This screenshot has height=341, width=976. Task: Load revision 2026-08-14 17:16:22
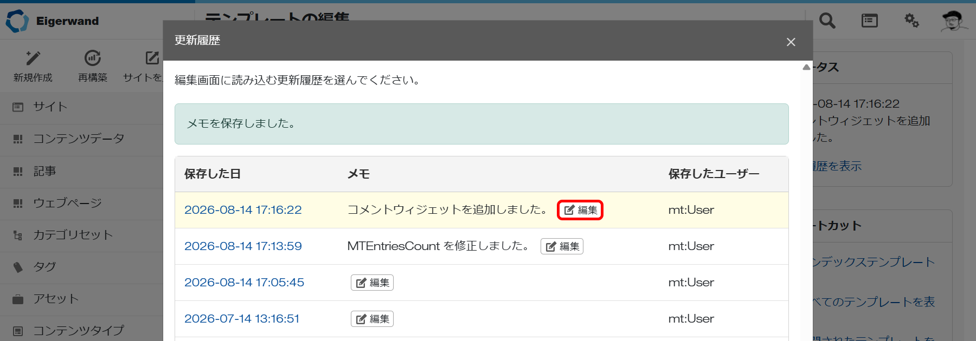[x=243, y=210]
